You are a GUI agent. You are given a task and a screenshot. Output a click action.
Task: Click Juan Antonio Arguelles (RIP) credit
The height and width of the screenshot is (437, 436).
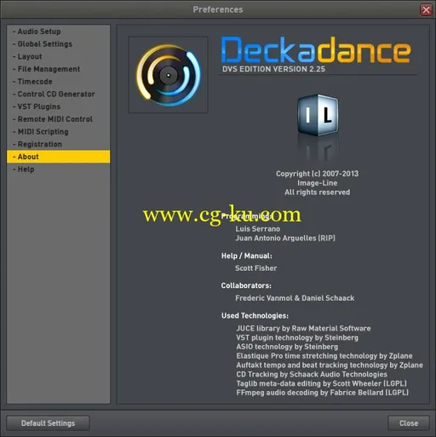285,238
